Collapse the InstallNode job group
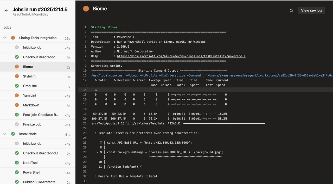The width and height of the screenshot is (333, 184). (5, 134)
